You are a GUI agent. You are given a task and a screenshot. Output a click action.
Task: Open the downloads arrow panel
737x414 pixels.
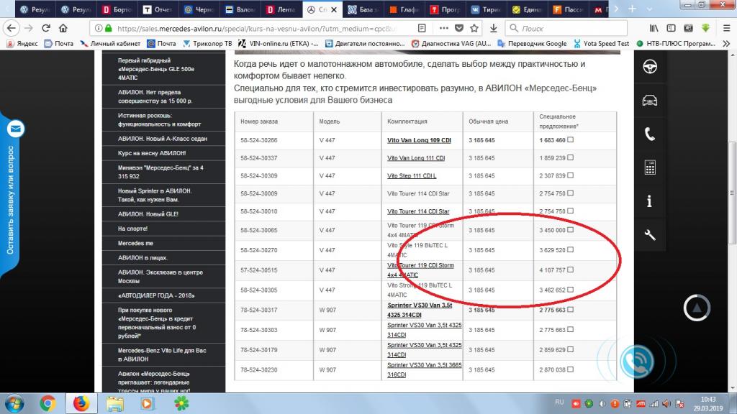click(x=494, y=28)
